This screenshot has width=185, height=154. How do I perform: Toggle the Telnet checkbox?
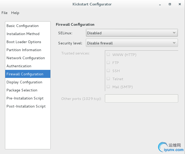108,79
